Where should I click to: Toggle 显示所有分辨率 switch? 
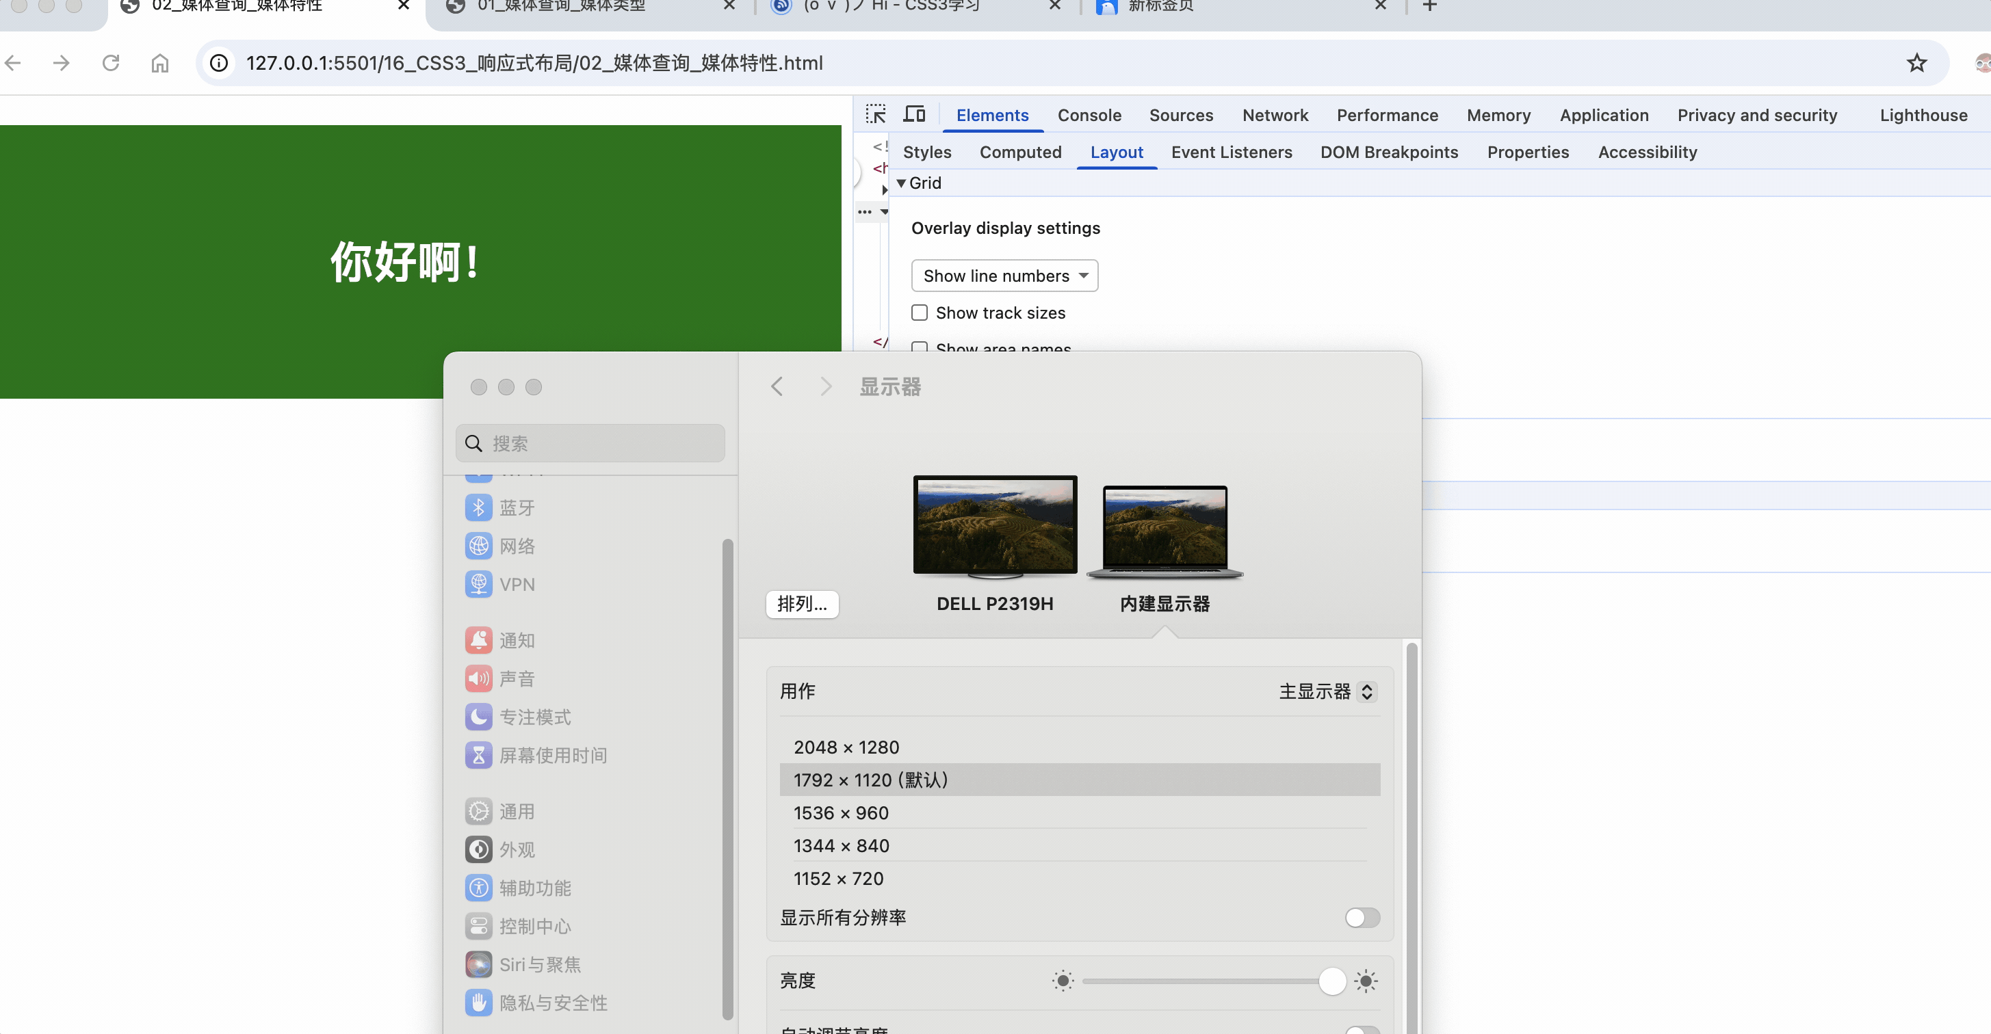(x=1361, y=917)
